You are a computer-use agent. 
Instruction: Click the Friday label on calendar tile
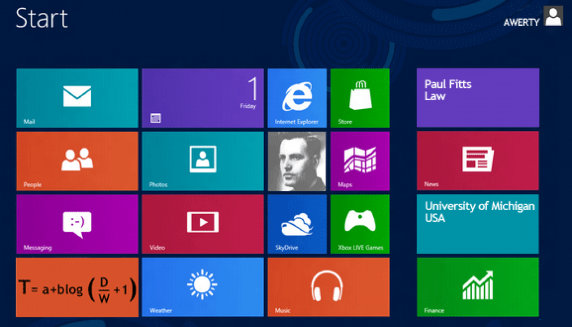[x=248, y=106]
